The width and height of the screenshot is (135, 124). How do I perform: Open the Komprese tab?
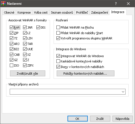(x=24, y=12)
